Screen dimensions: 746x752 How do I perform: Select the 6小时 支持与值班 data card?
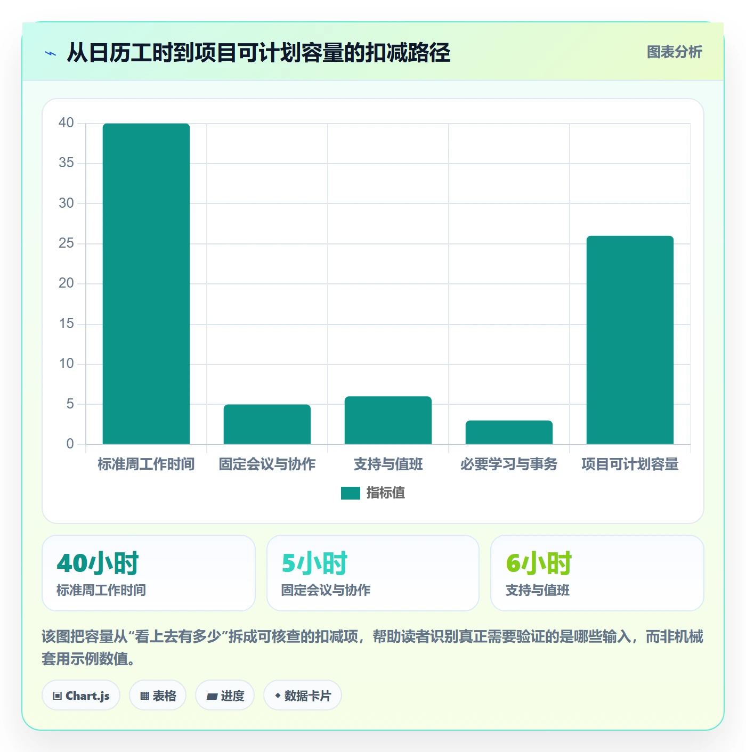pos(597,573)
